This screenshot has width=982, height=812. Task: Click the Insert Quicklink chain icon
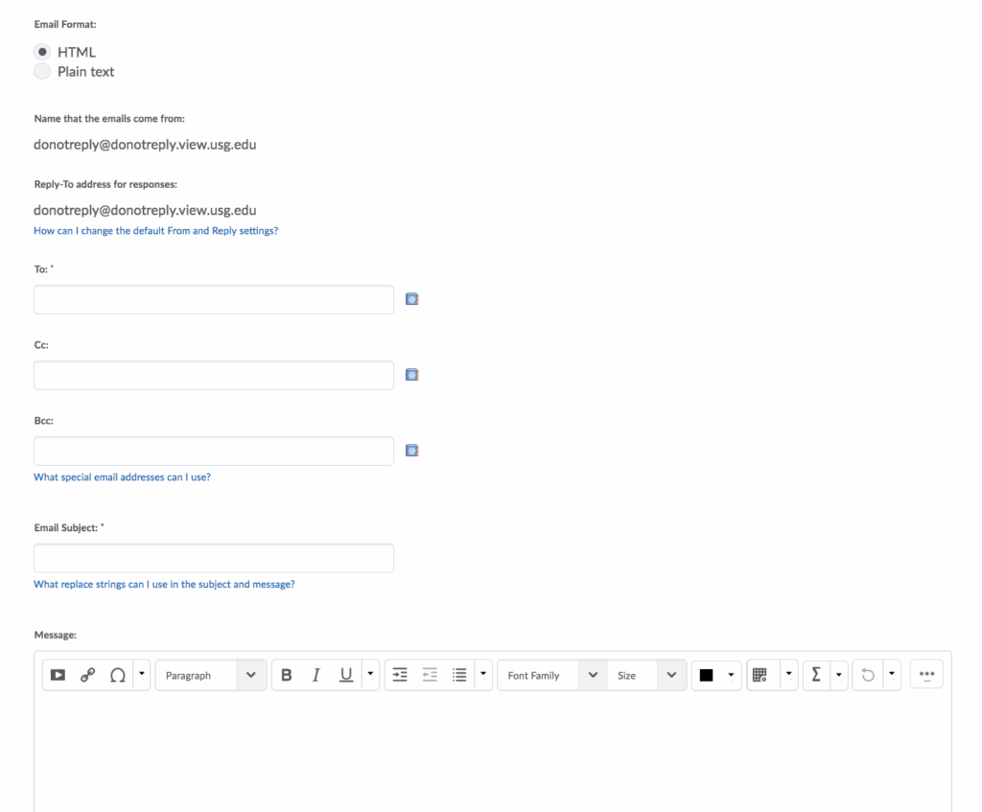click(x=87, y=675)
